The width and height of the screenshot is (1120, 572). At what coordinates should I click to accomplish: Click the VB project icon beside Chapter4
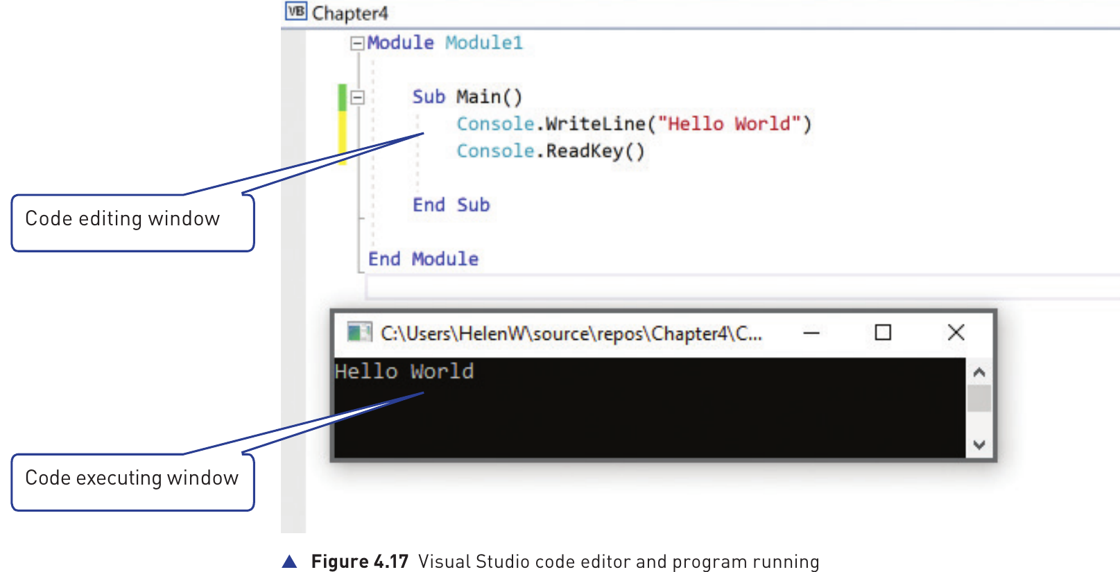(296, 11)
